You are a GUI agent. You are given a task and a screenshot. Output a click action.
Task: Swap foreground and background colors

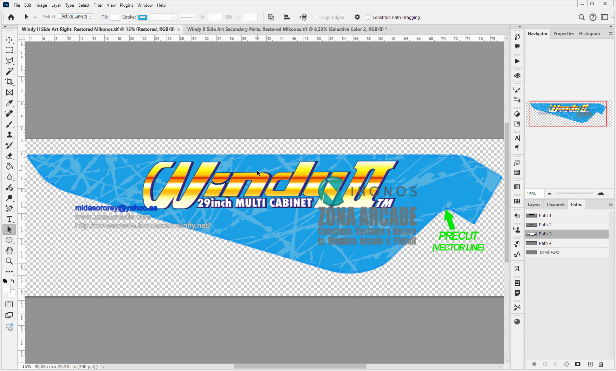[x=13, y=281]
